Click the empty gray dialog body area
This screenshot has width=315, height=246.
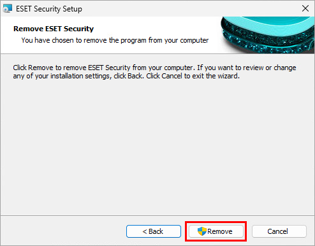157,147
